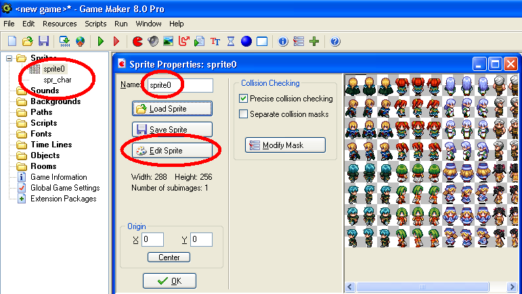
Task: Select the Fonts folder
Action: pyautogui.click(x=41, y=134)
